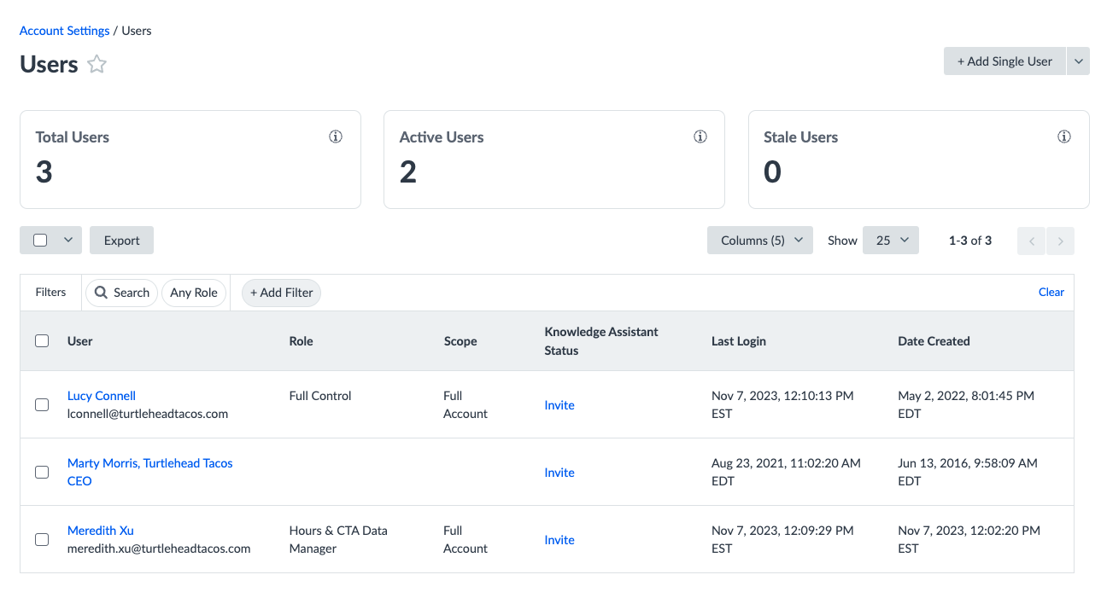This screenshot has height=598, width=1101.
Task: Go to Account Settings breadcrumb
Action: (65, 31)
